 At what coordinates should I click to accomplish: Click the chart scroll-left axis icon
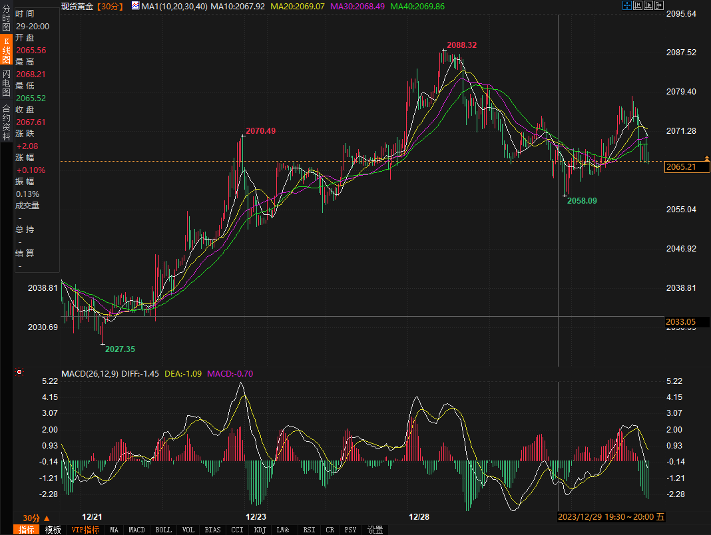pyautogui.click(x=638, y=6)
